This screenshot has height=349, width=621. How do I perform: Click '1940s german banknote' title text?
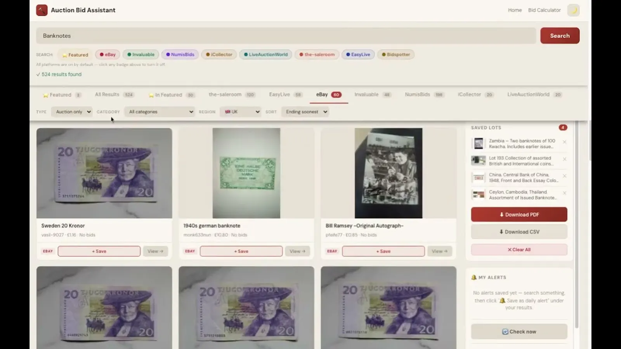pos(212,226)
